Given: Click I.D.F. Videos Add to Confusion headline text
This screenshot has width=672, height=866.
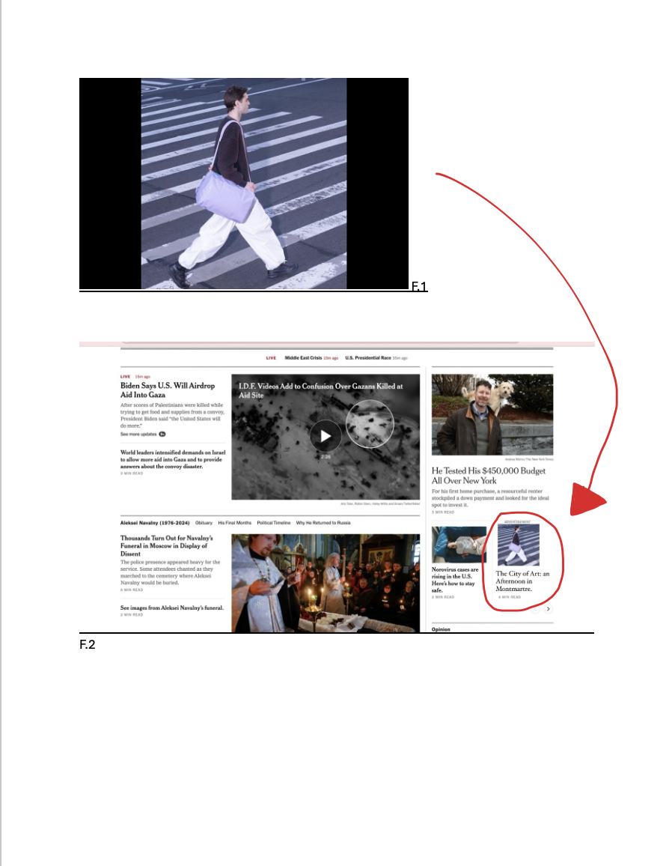Looking at the screenshot, I should [x=320, y=390].
